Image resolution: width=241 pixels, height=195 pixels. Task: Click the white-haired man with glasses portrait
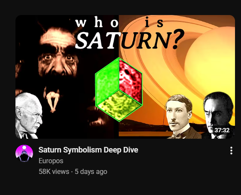click(x=29, y=116)
